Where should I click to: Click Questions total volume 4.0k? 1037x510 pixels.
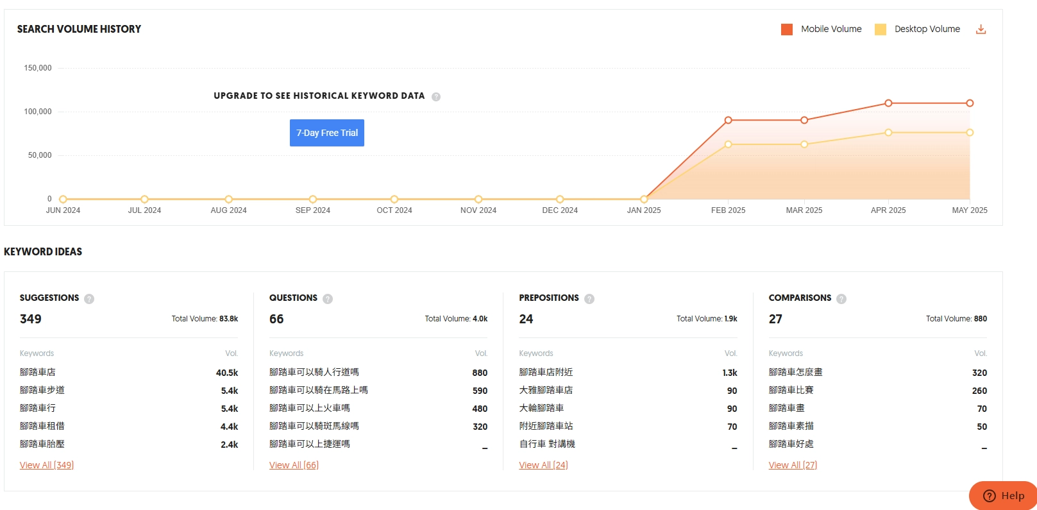tap(456, 319)
